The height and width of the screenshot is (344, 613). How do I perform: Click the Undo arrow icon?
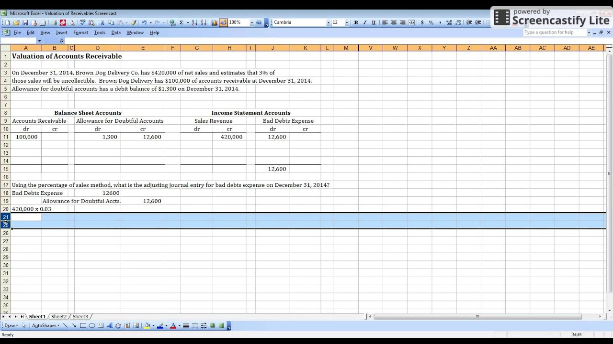(144, 22)
